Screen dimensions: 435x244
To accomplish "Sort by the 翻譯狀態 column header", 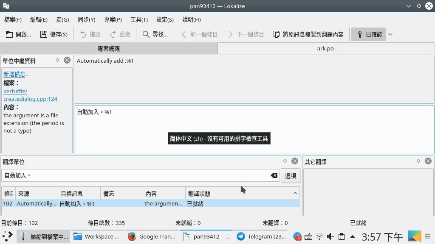I will point(243,194).
